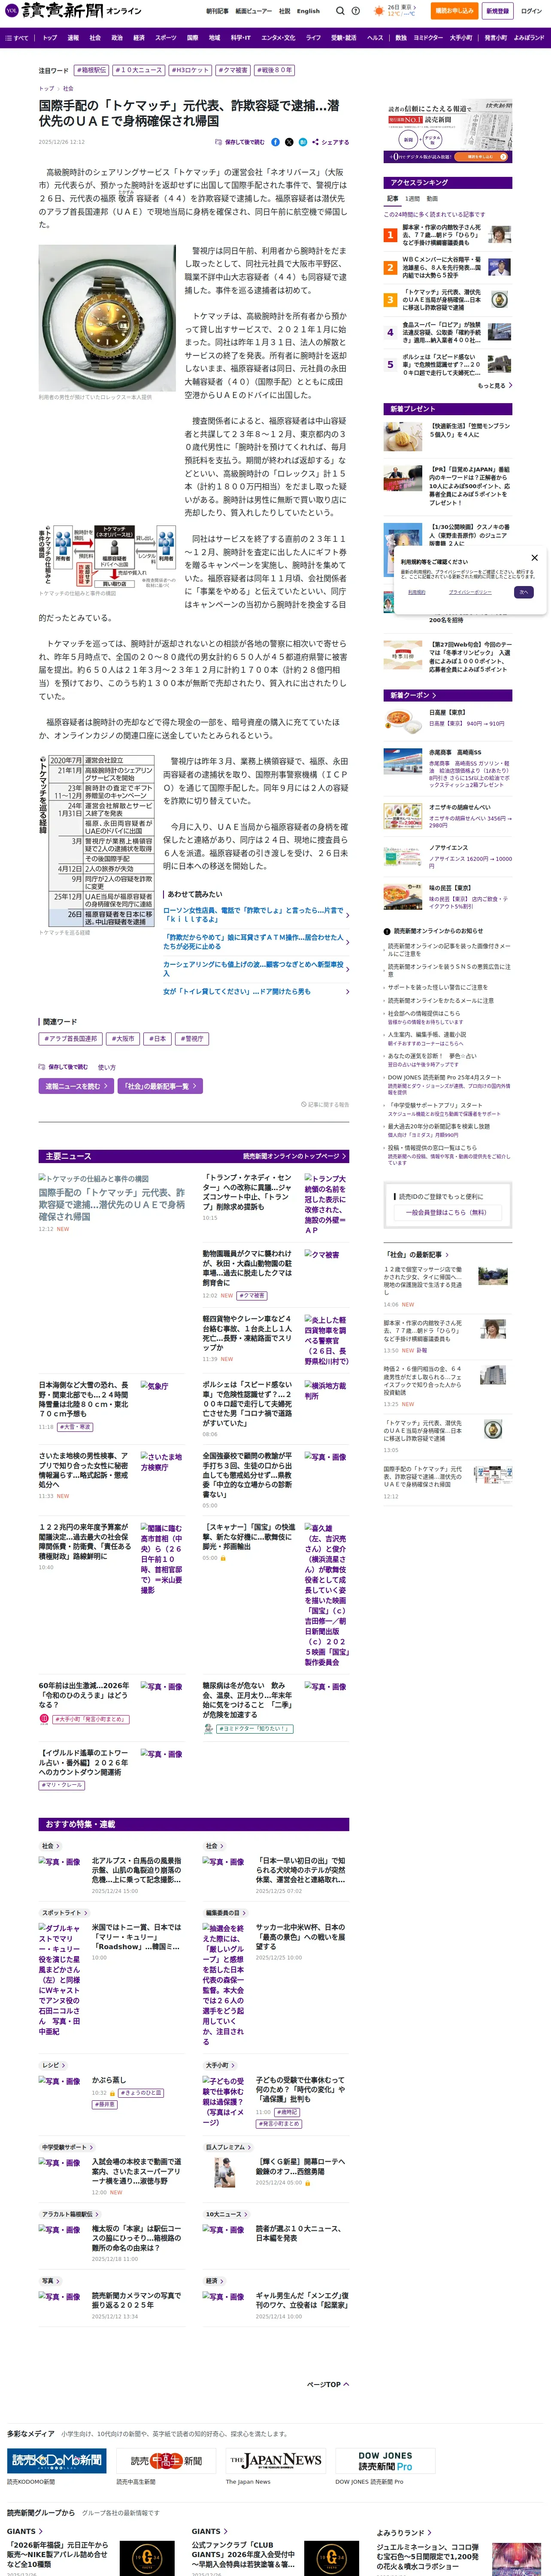Open the 笠間モンブラン present thumbnail
The height and width of the screenshot is (2576, 551).
pyautogui.click(x=403, y=437)
